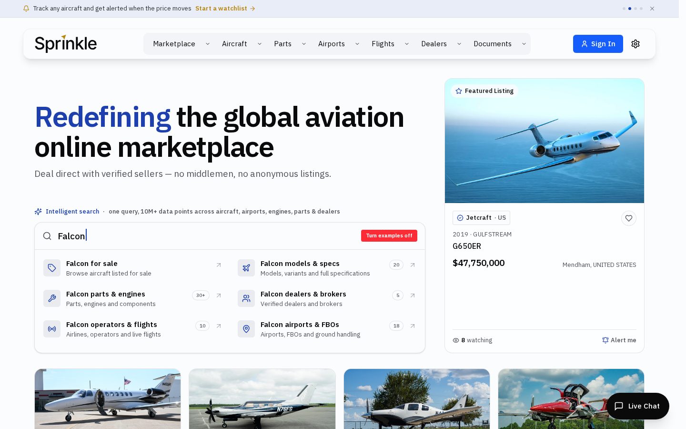This screenshot has height=429, width=686.
Task: Click the verified badge icon next to Jetcraft
Action: [460, 218]
